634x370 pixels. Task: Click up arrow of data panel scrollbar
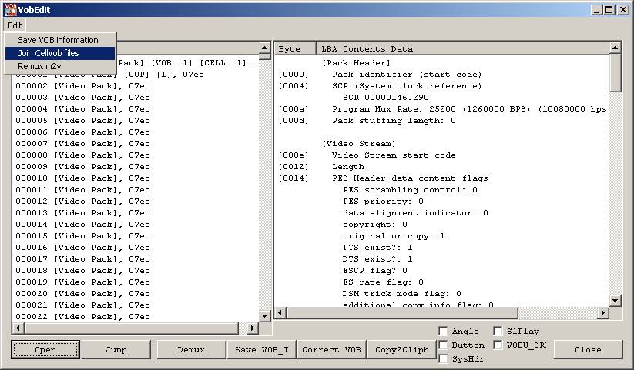point(615,48)
